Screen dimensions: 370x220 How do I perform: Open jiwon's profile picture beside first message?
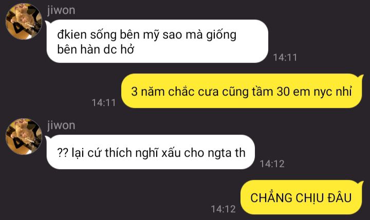click(24, 22)
